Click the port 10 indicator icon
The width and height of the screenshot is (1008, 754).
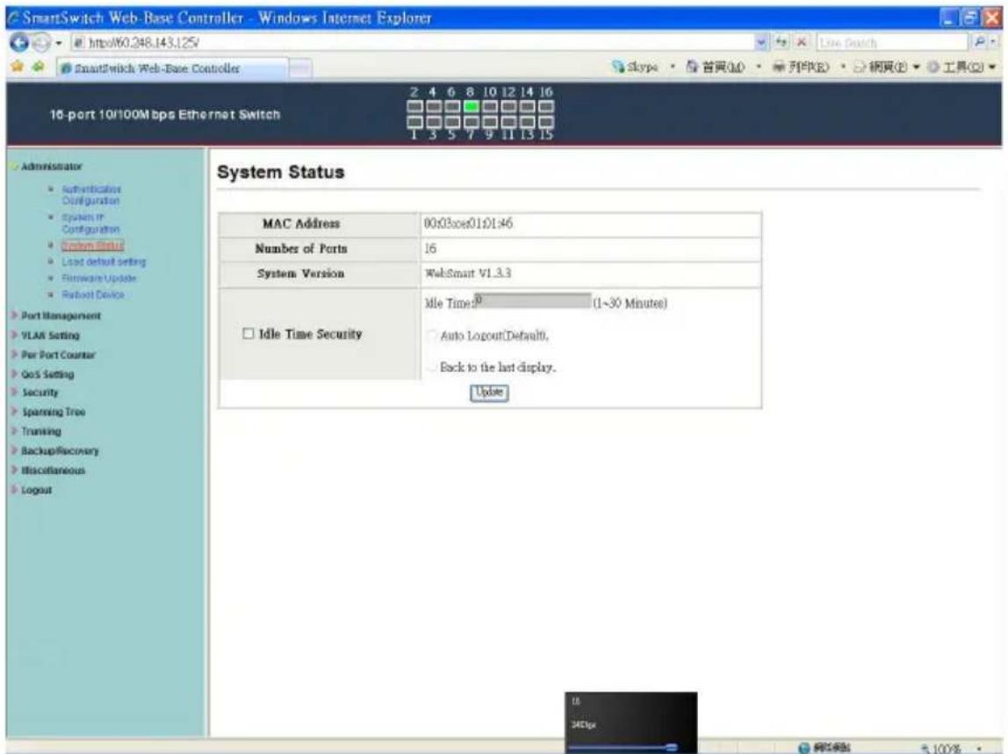click(x=490, y=107)
